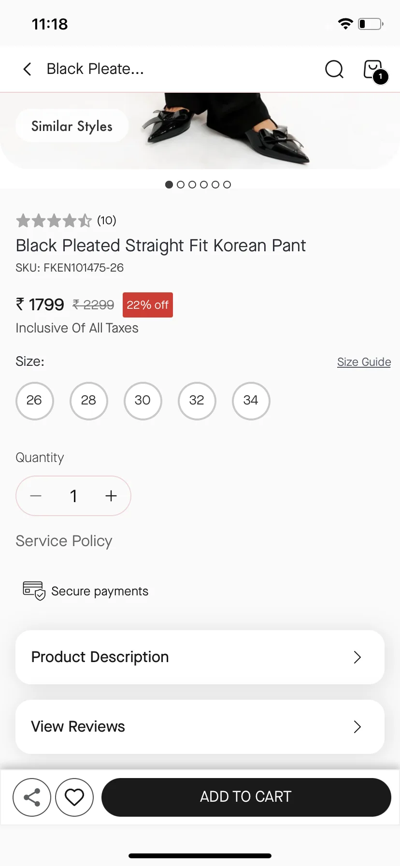Image resolution: width=400 pixels, height=866 pixels.
Task: Add product to wishlist heart icon
Action: click(x=74, y=797)
